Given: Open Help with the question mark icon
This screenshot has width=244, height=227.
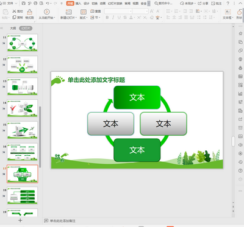Looking at the screenshot, I should click(228, 4).
